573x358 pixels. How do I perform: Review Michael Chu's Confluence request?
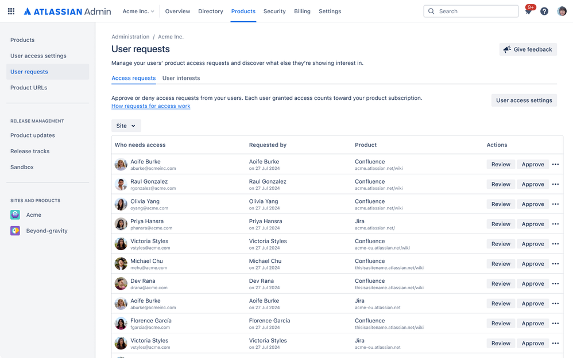pos(501,264)
